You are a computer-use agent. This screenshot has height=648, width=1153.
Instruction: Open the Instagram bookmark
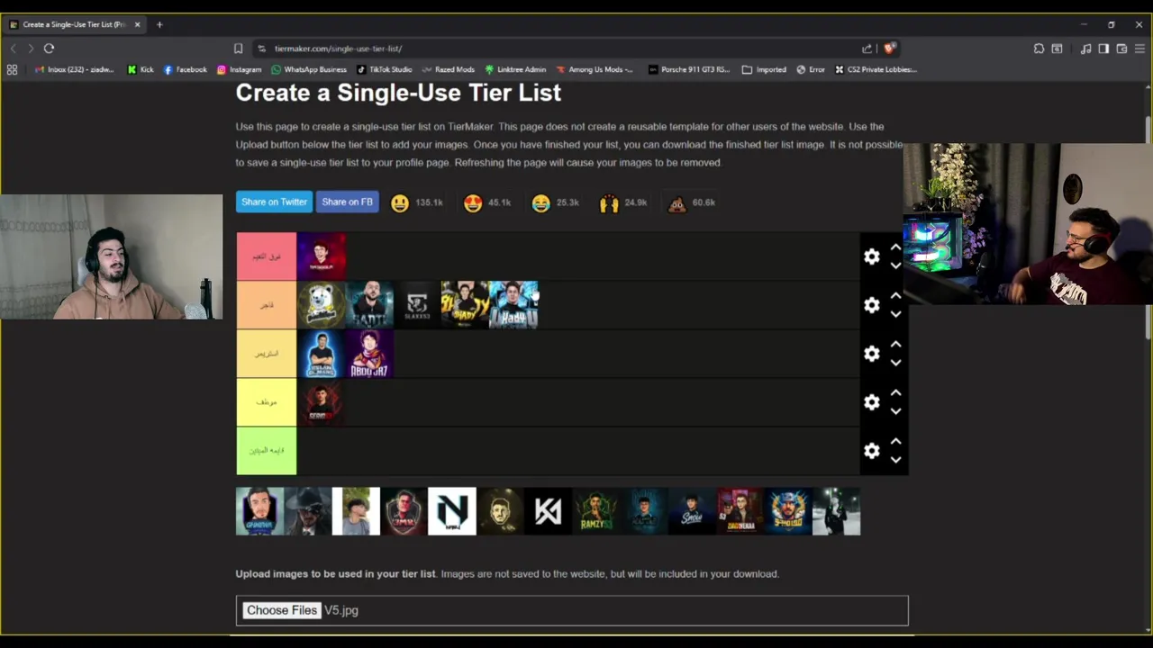(x=239, y=69)
